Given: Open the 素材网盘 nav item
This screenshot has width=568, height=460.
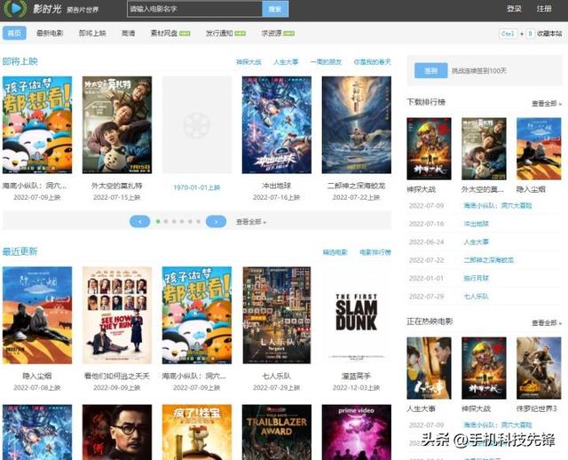Looking at the screenshot, I should click(x=163, y=33).
